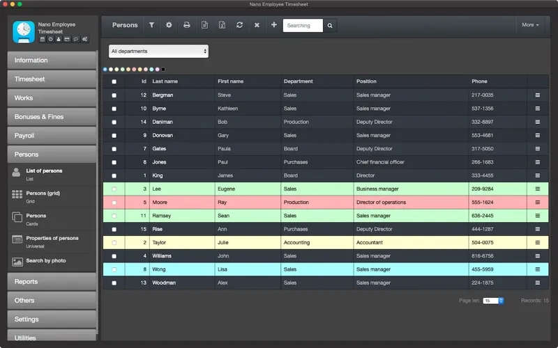Click the Phone column header
This screenshot has height=348, width=558.
tap(479, 81)
